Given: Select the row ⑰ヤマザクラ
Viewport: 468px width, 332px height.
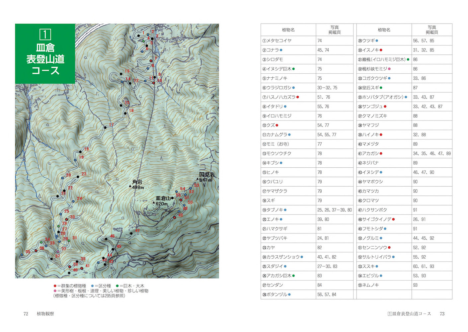Looking at the screenshot, I should pyautogui.click(x=307, y=191).
